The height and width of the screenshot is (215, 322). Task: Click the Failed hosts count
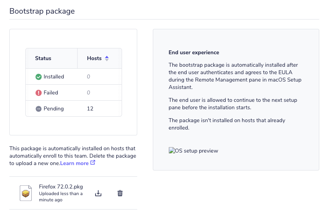coord(88,93)
